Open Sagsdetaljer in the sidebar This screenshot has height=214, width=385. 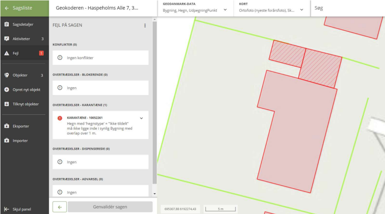pyautogui.click(x=23, y=24)
